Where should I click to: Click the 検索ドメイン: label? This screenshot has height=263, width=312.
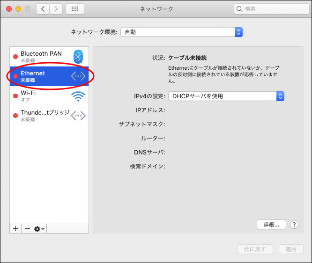(148, 166)
